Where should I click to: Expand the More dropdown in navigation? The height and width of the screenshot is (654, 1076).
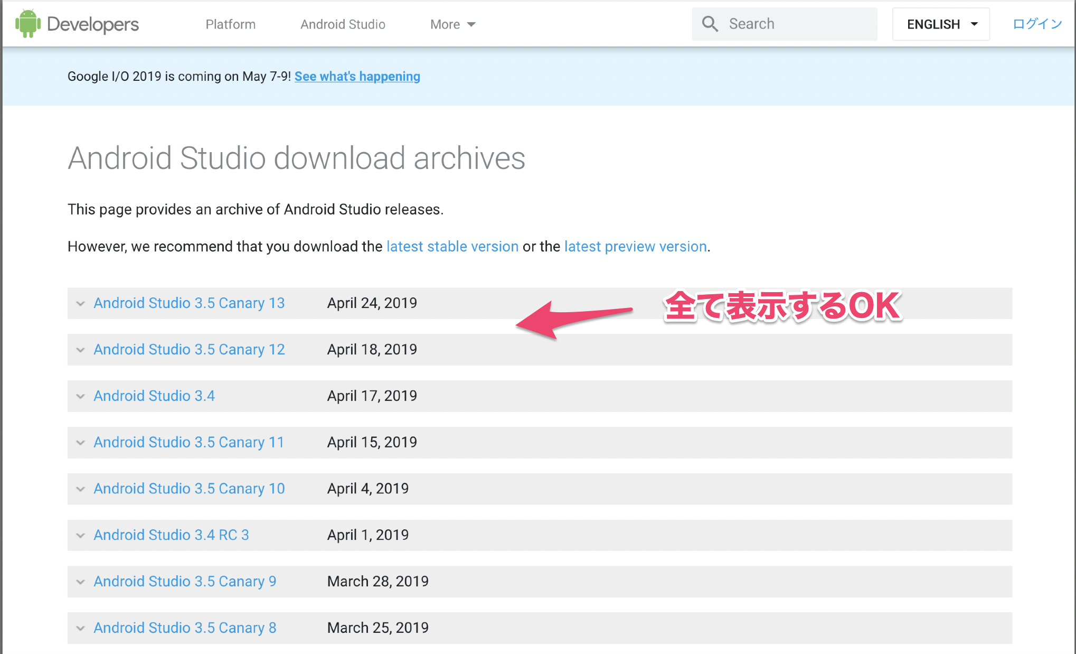(453, 24)
